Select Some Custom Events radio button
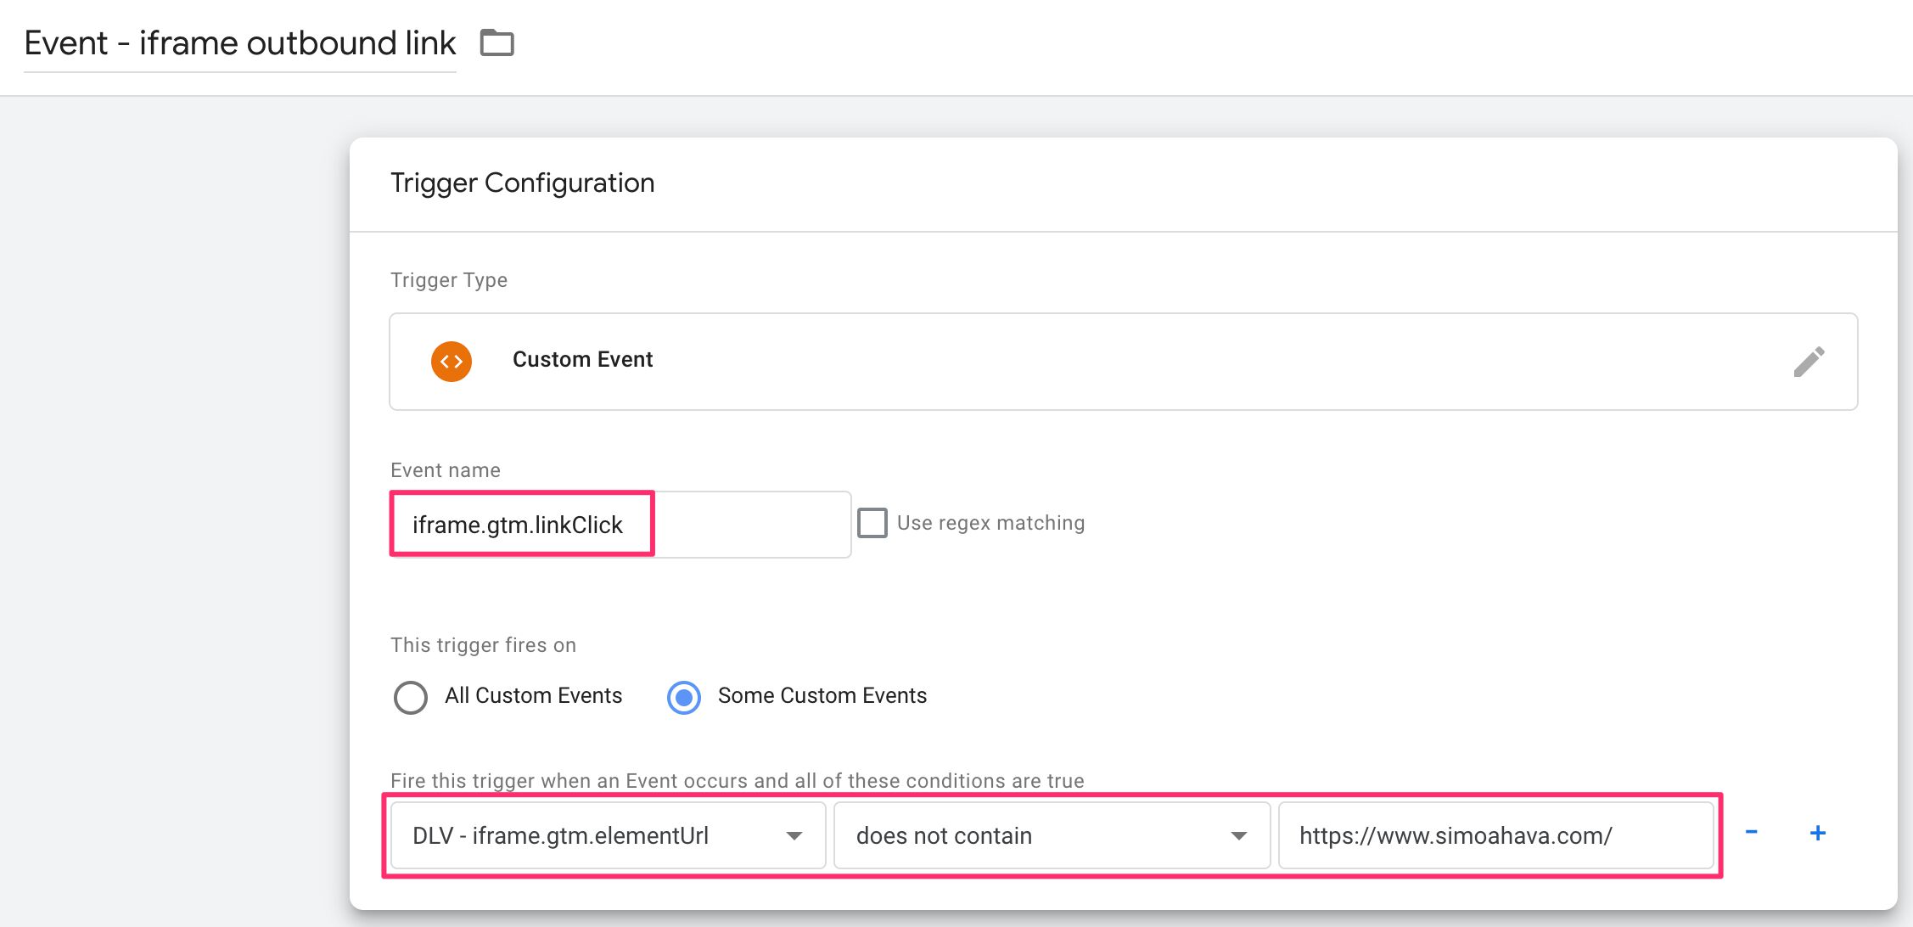The height and width of the screenshot is (927, 1913). pyautogui.click(x=684, y=697)
